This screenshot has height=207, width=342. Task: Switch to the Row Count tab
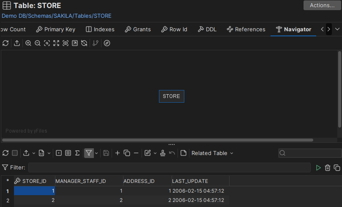tap(13, 30)
